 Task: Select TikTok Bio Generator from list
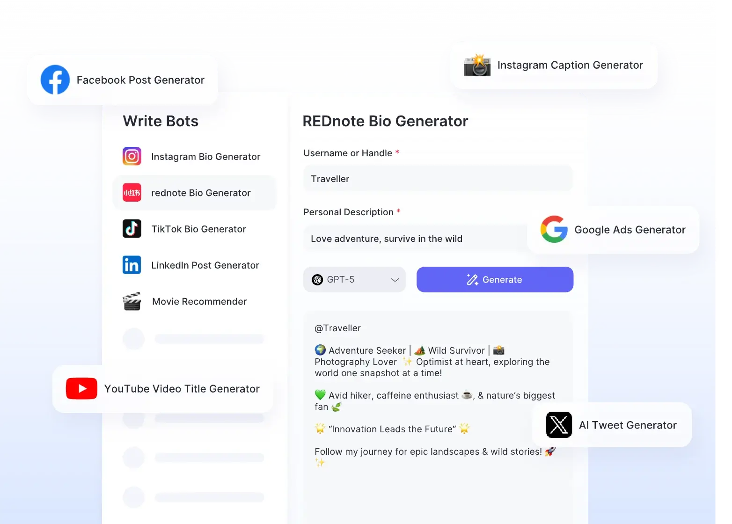click(194, 229)
